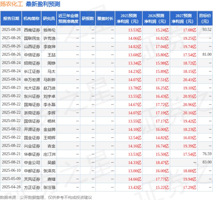This screenshot has height=200, width=213.
Task: Click the 最新盈利预测 heading
Action: [x=43, y=4]
